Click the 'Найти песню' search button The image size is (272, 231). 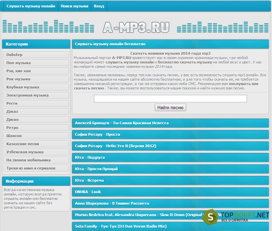[170, 107]
